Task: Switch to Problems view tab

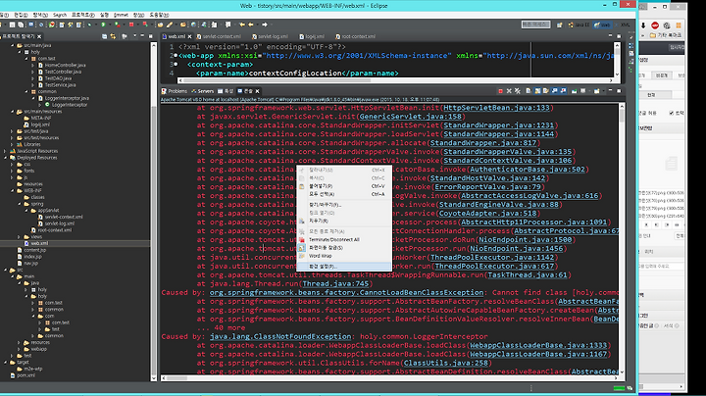Action: [x=175, y=91]
